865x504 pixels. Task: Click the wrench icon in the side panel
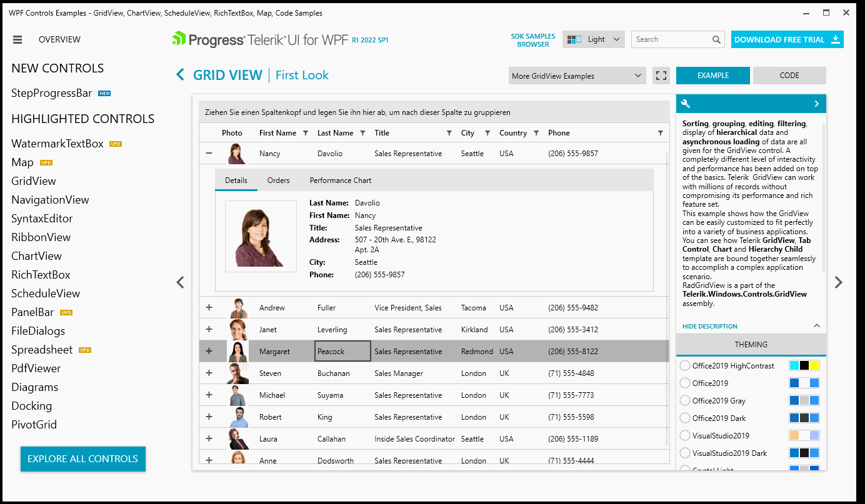pyautogui.click(x=686, y=104)
